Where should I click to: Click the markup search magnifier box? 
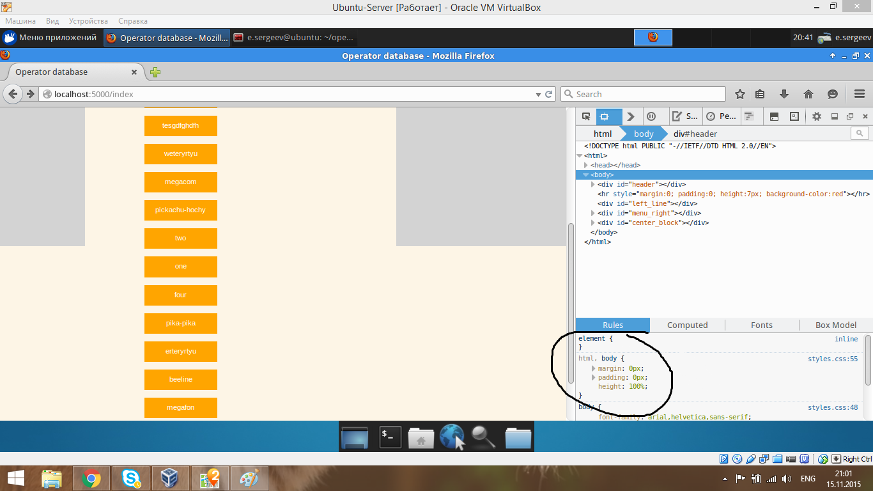[x=860, y=134]
